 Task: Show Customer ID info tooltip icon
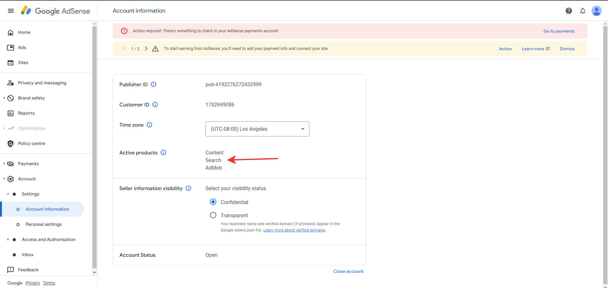point(155,105)
